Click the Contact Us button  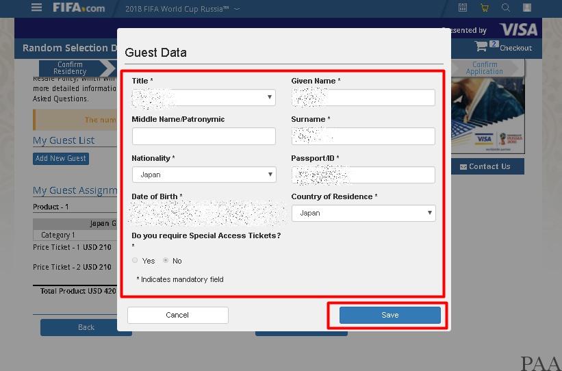488,166
